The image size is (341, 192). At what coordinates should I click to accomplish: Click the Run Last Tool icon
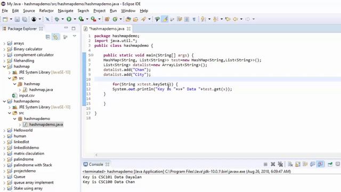click(94, 19)
